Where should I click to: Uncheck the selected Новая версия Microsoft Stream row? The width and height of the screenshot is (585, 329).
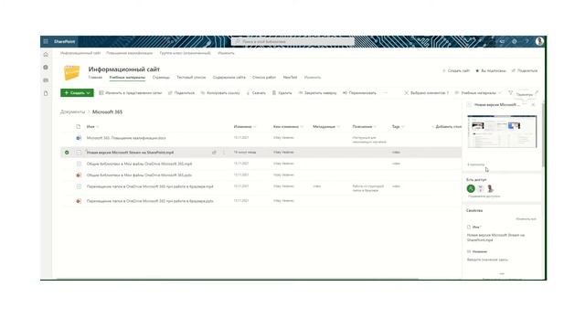click(67, 153)
